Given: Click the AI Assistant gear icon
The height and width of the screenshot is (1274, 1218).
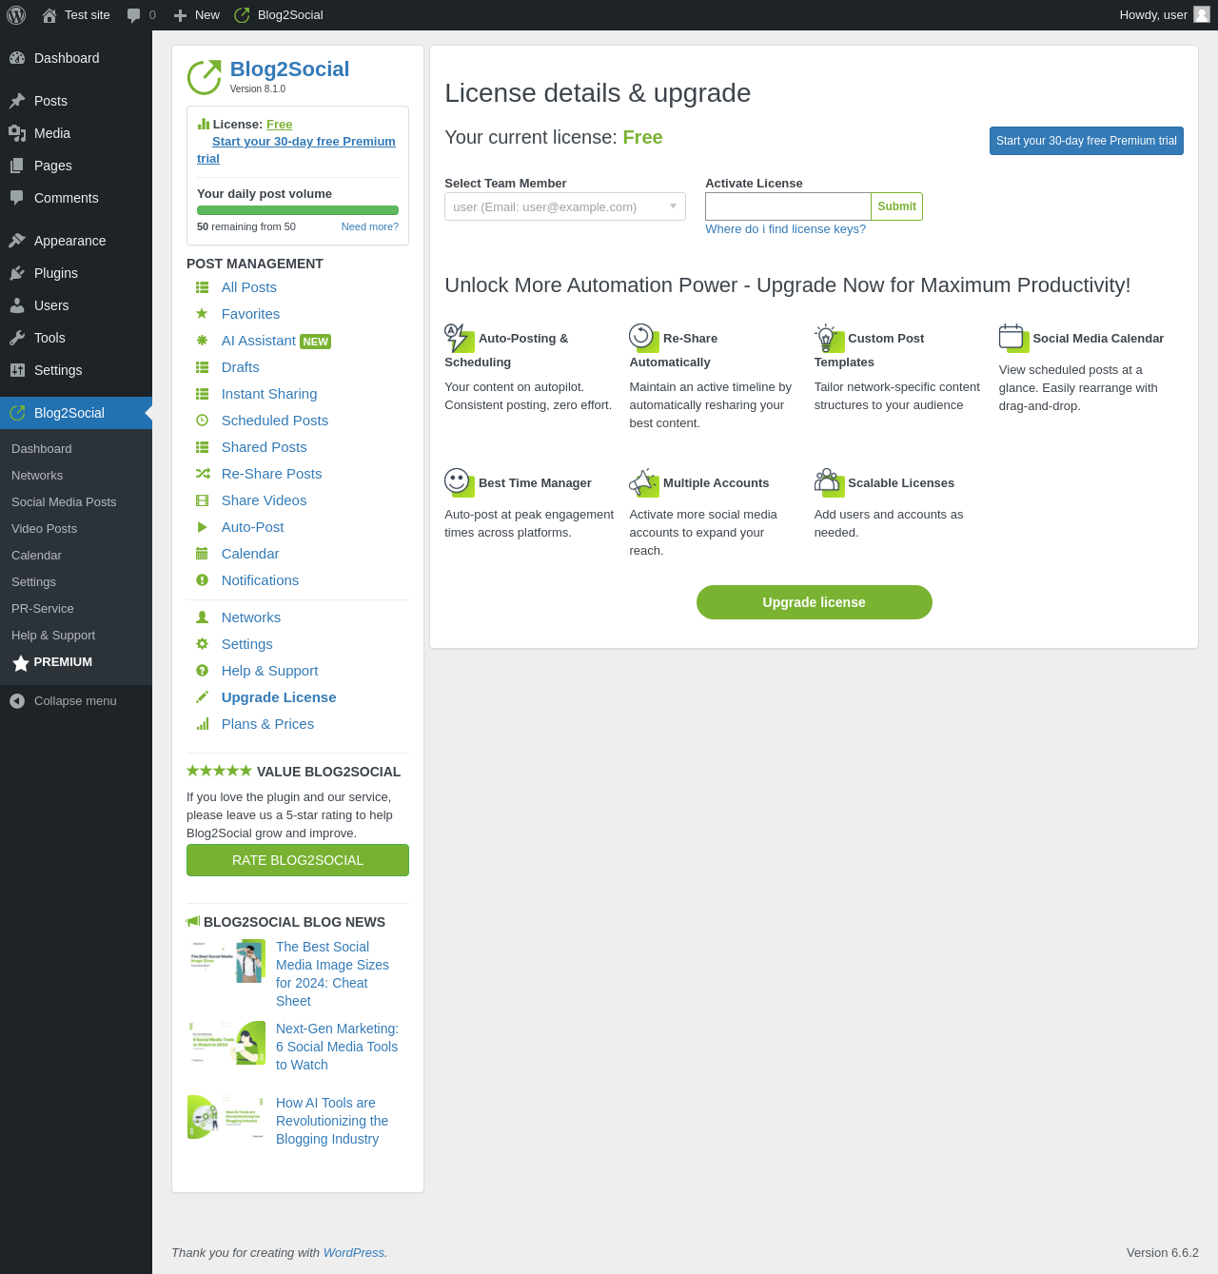Looking at the screenshot, I should tap(202, 341).
